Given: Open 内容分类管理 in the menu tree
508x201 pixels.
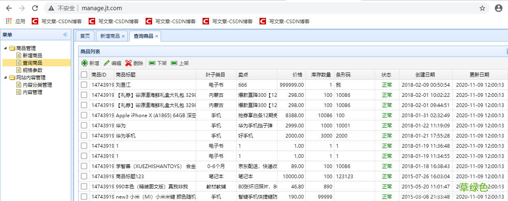Looking at the screenshot, I should pos(37,85).
